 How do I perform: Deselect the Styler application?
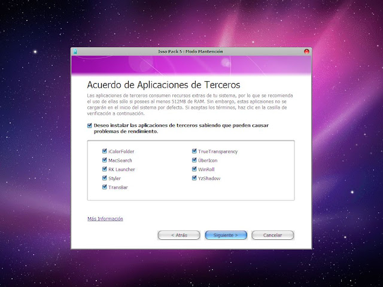click(105, 178)
